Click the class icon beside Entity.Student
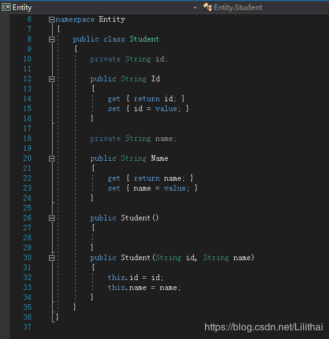 click(208, 7)
